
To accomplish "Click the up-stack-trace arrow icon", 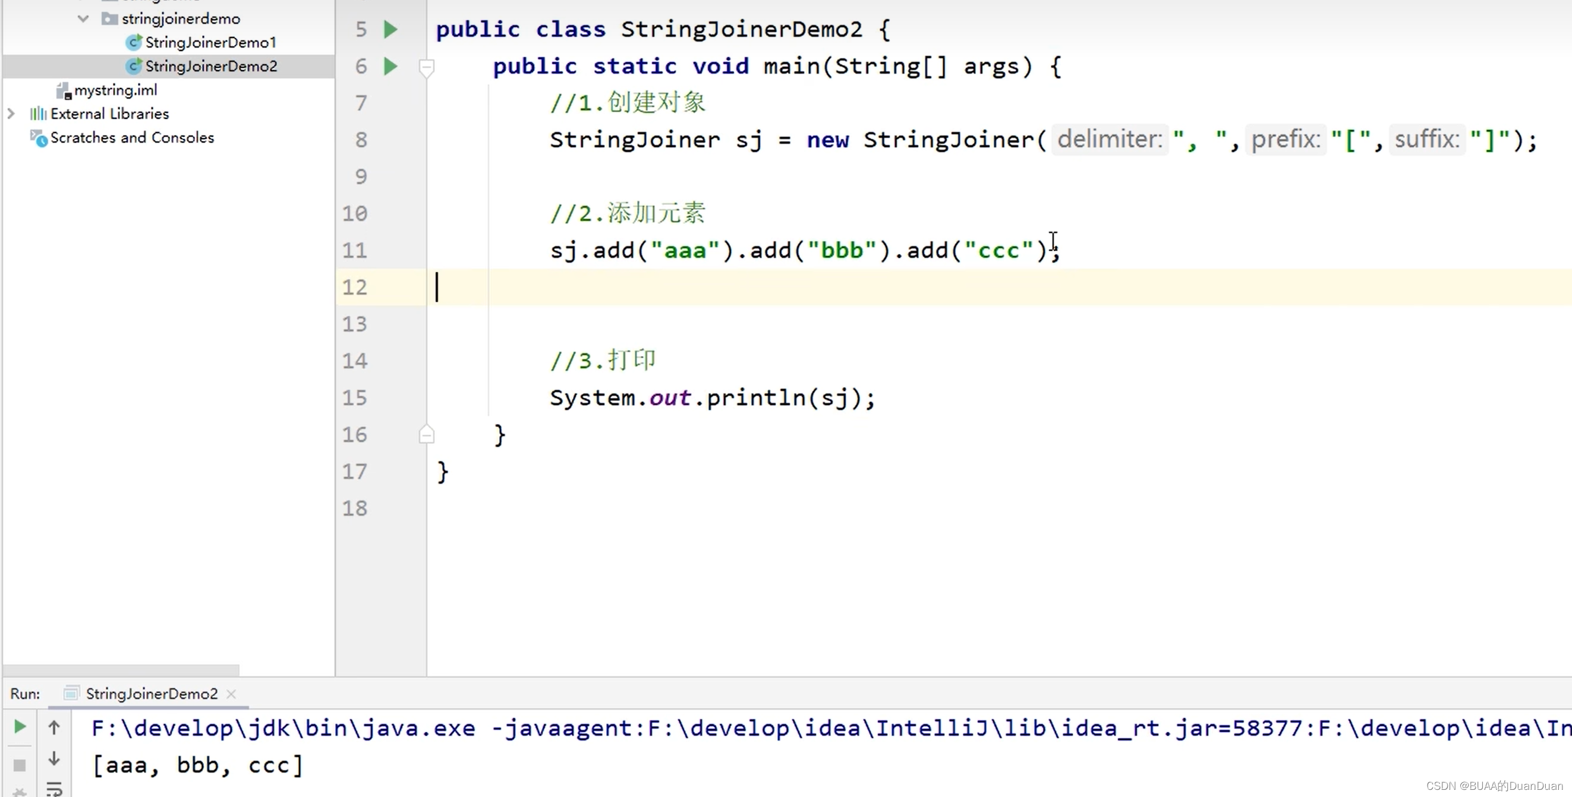I will click(x=53, y=726).
